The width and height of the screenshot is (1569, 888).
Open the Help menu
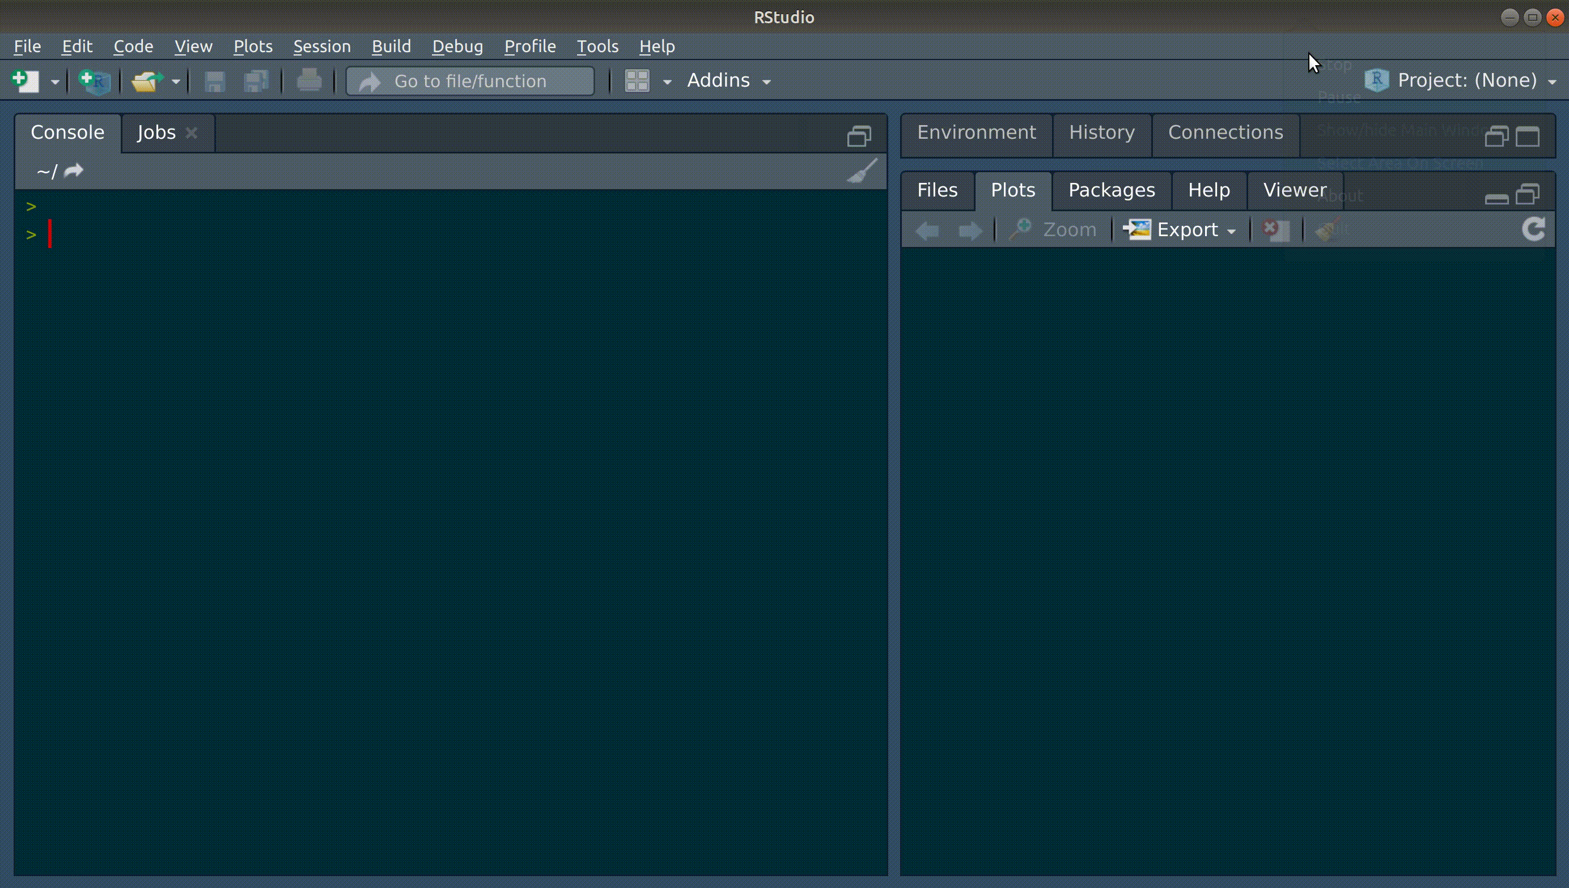click(656, 46)
